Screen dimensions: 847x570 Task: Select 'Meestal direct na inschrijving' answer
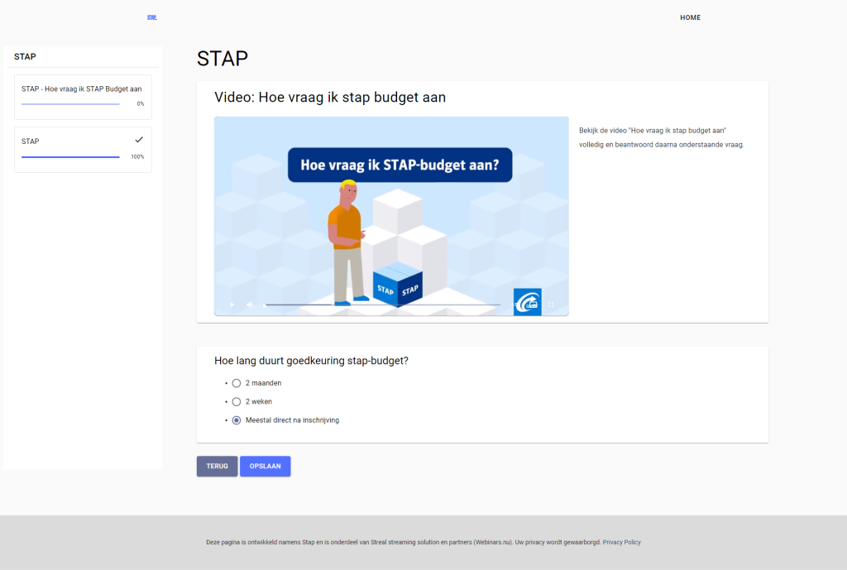click(x=236, y=420)
